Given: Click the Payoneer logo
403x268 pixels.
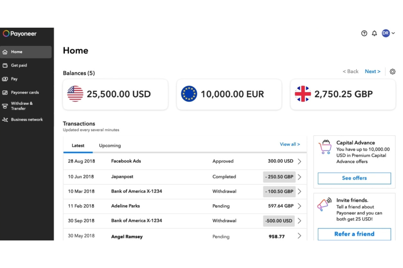Looking at the screenshot, I should (x=20, y=33).
